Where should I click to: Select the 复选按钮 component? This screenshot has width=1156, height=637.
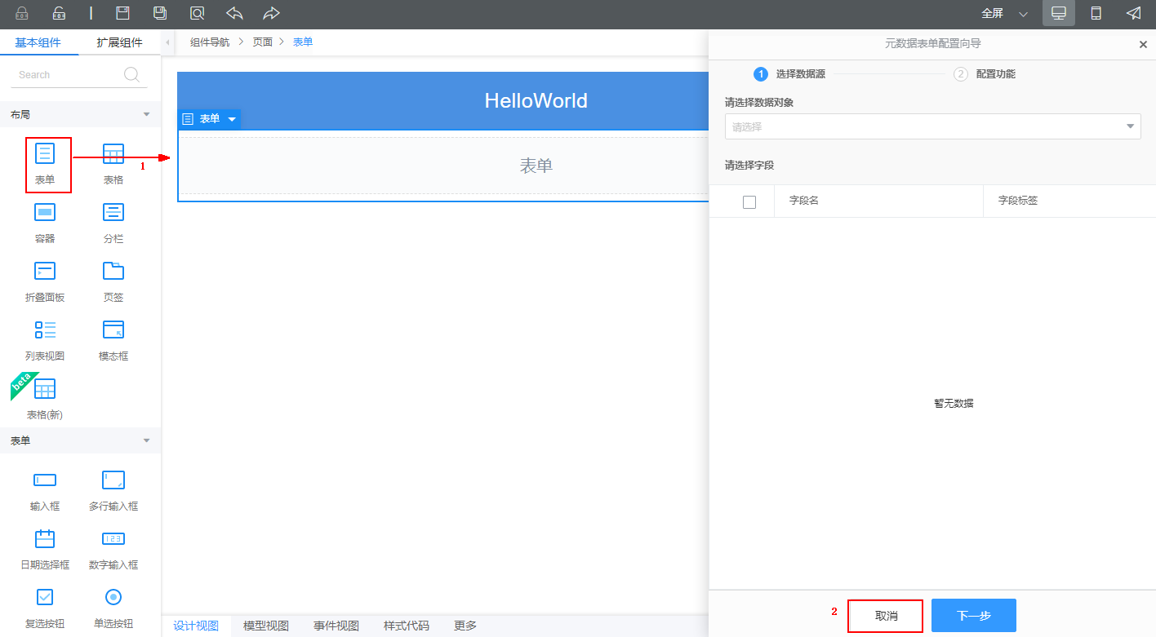45,608
